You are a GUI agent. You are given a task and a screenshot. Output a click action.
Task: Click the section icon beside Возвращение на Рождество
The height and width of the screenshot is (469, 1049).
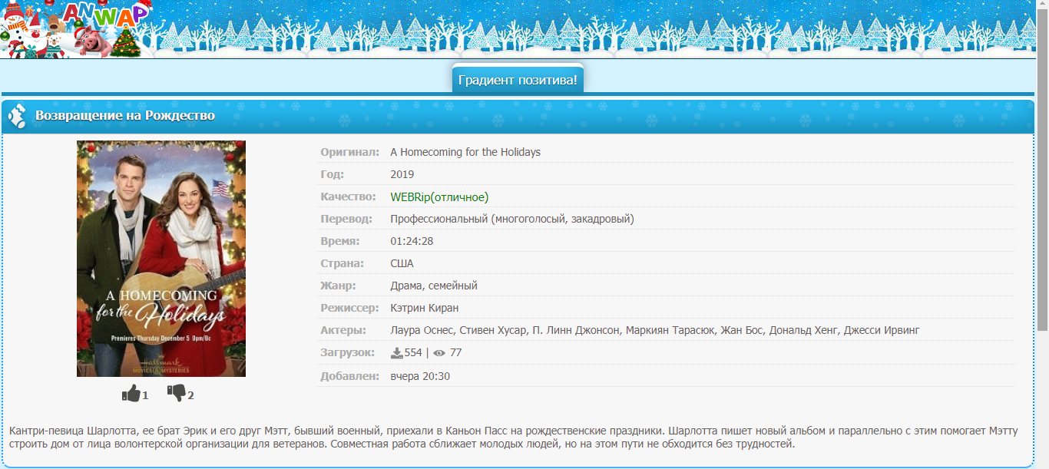pyautogui.click(x=17, y=116)
